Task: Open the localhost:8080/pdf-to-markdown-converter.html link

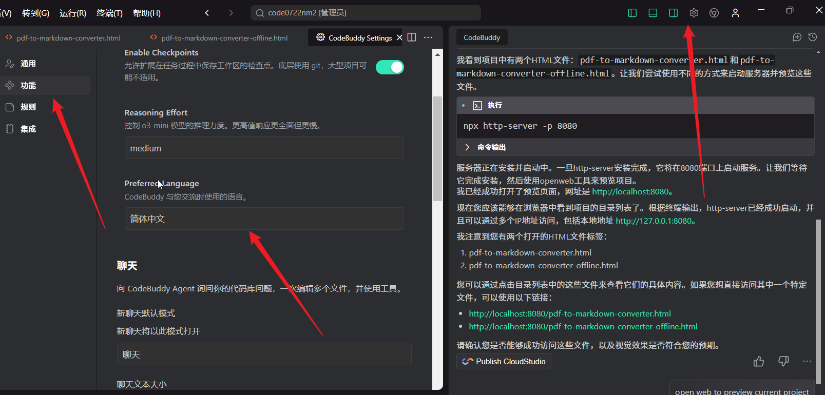Action: 570,313
